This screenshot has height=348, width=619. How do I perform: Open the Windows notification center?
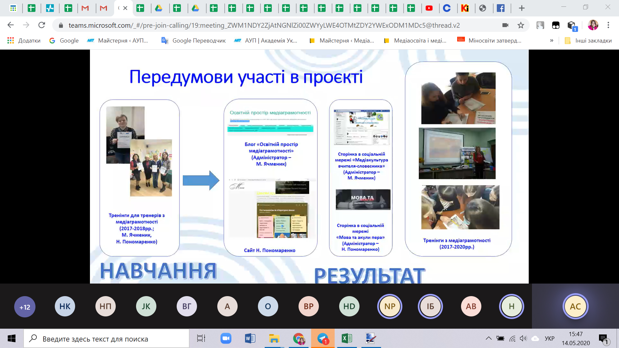(x=604, y=339)
